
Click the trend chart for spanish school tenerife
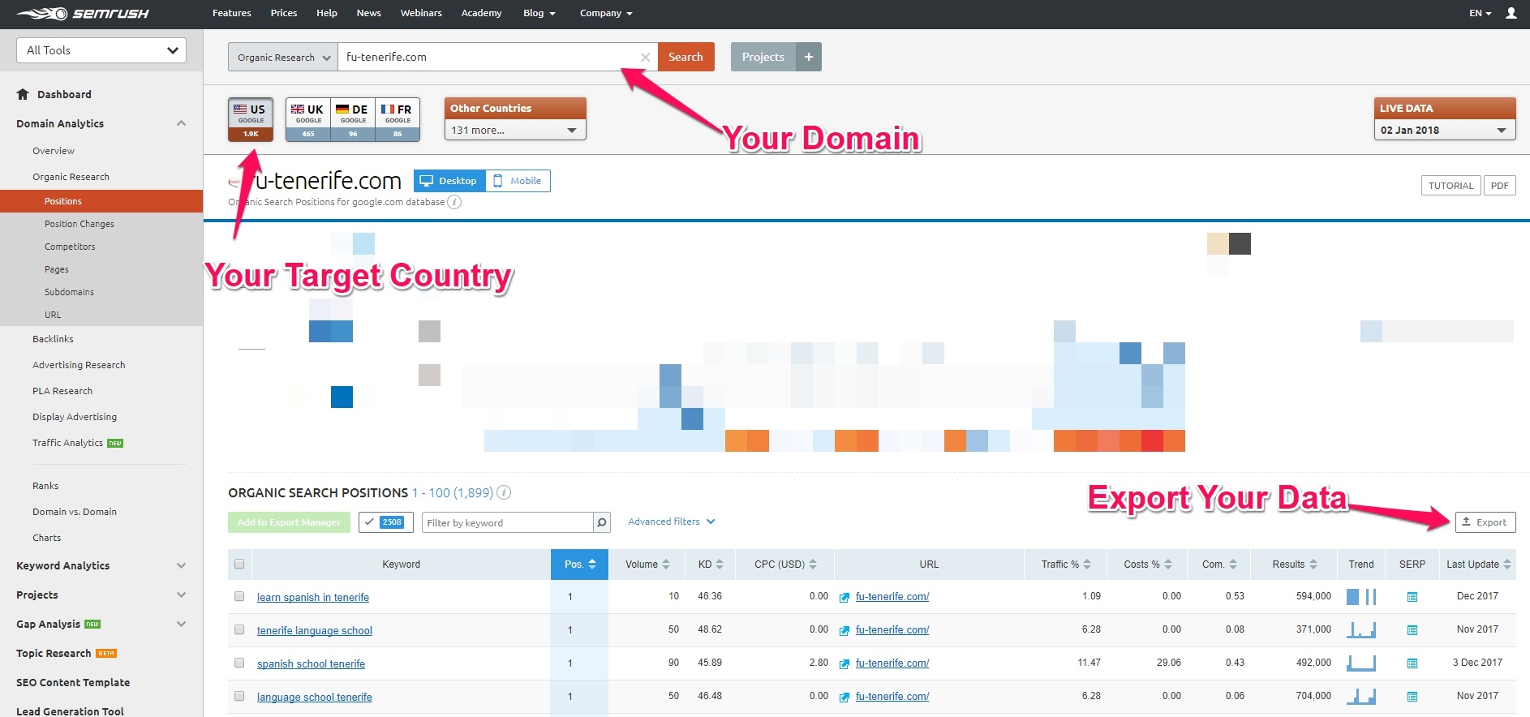click(x=1361, y=663)
